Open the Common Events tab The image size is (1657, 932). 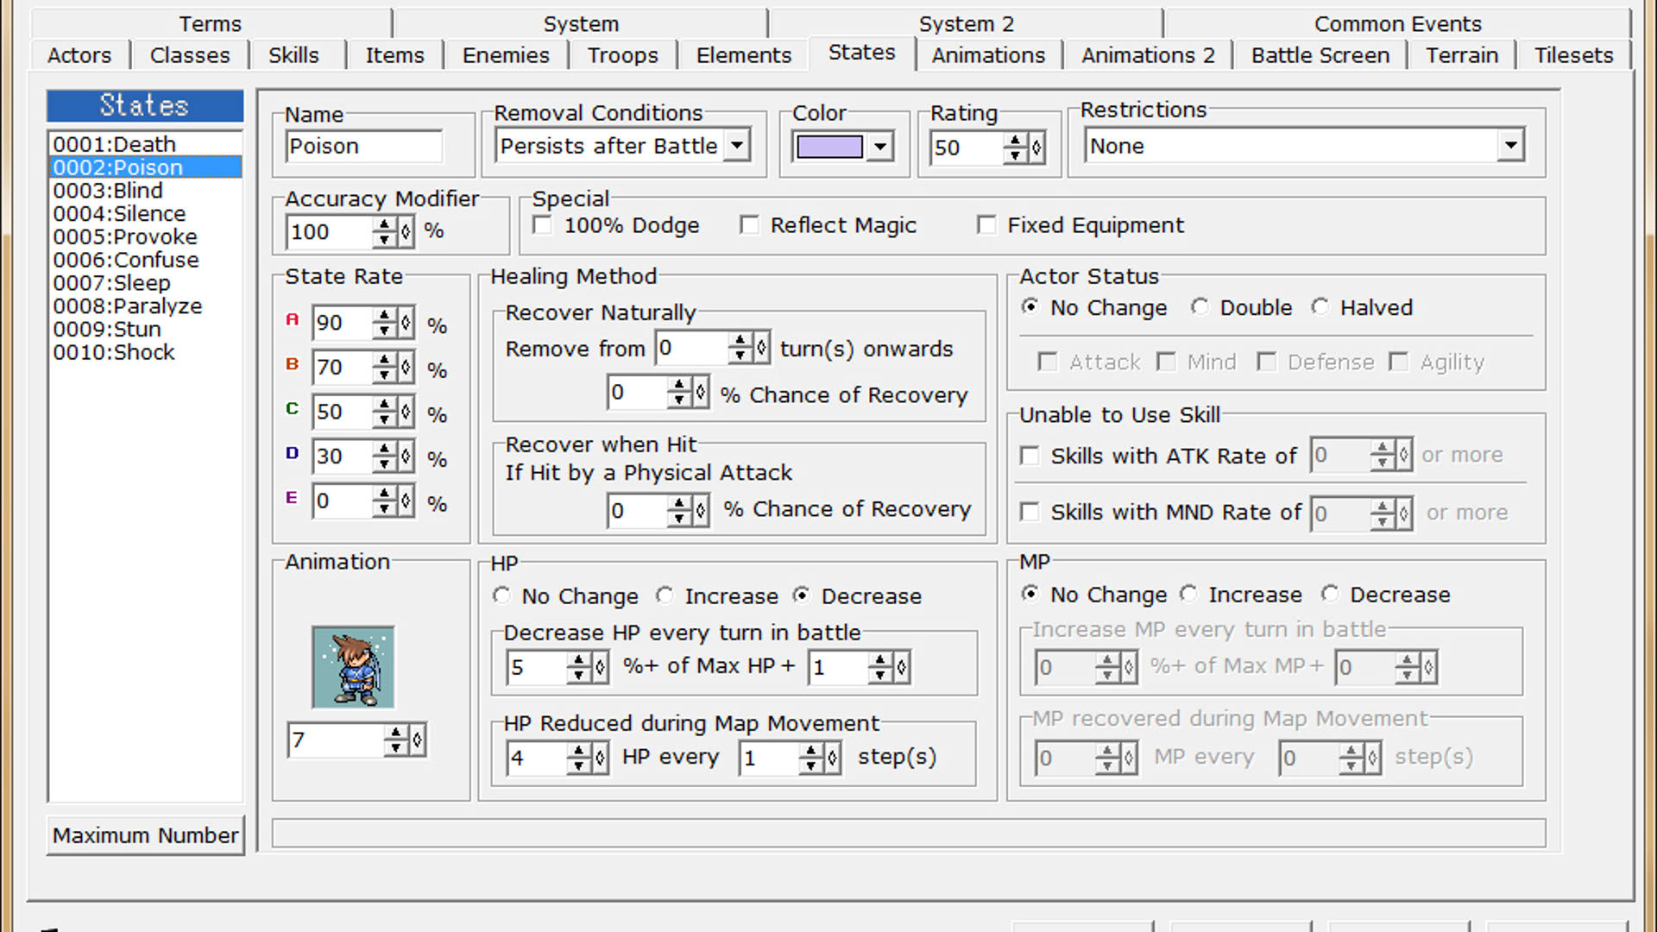coord(1397,23)
